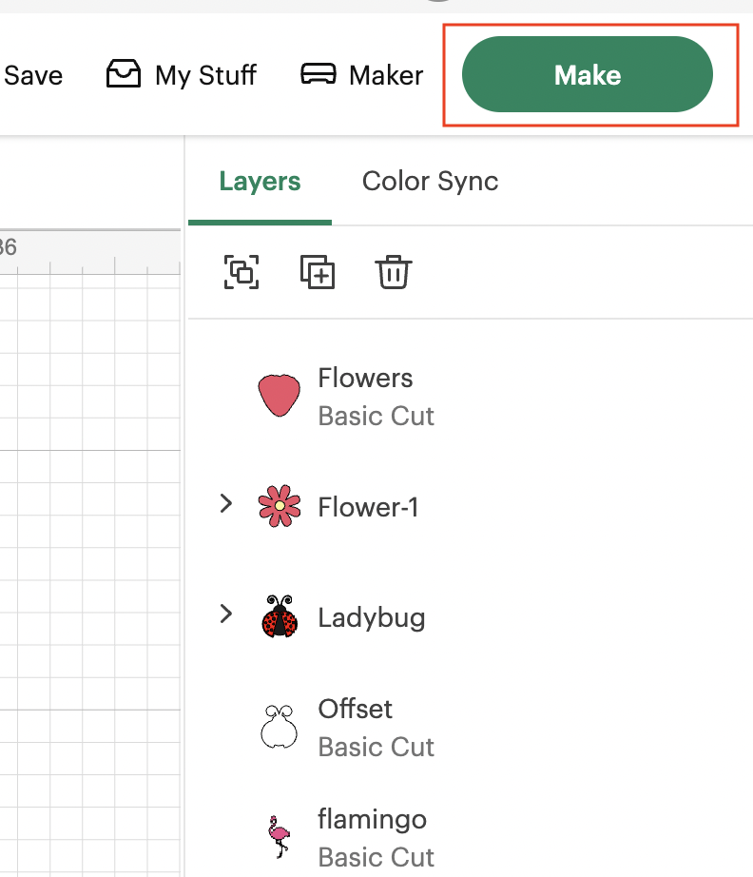Select the flamingo layer thumbnail
Screen dimensions: 753x877
pos(279,837)
